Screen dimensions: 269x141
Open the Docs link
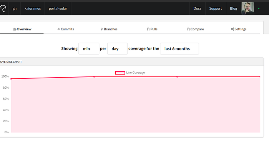[x=197, y=8]
